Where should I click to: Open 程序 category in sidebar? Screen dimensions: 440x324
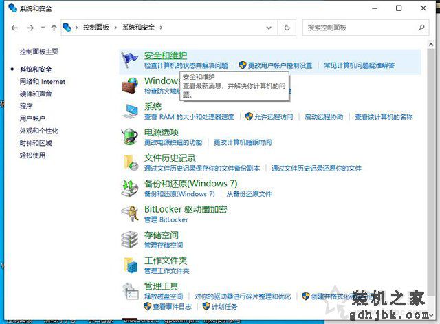pos(26,106)
